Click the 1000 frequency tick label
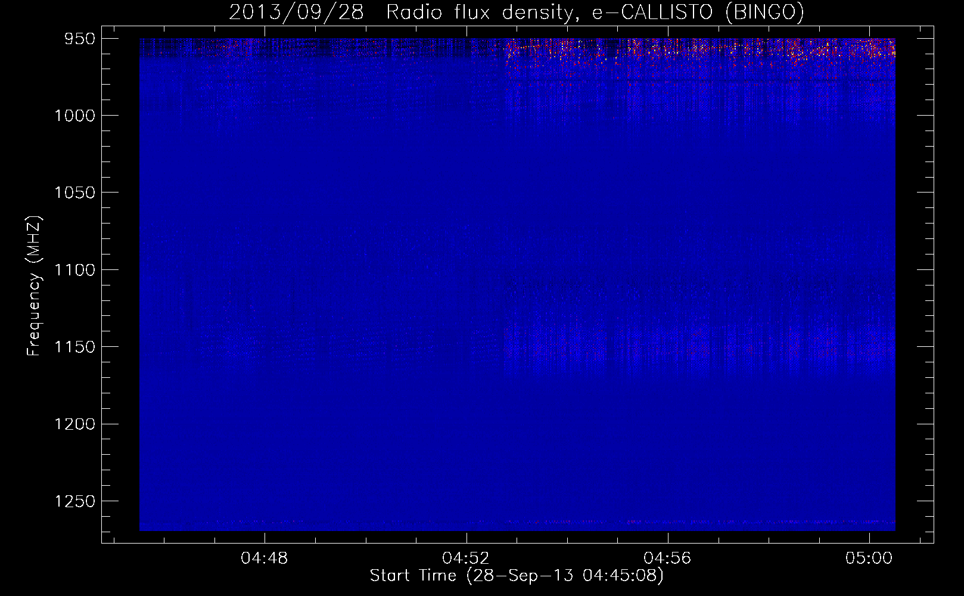Image resolution: width=964 pixels, height=596 pixels. point(74,116)
